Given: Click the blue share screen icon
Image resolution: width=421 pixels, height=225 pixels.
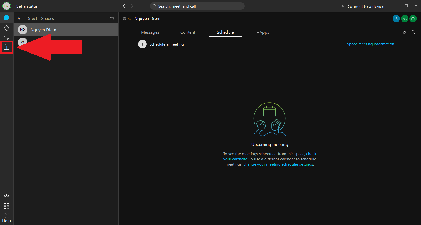Looking at the screenshot, I should [x=396, y=19].
